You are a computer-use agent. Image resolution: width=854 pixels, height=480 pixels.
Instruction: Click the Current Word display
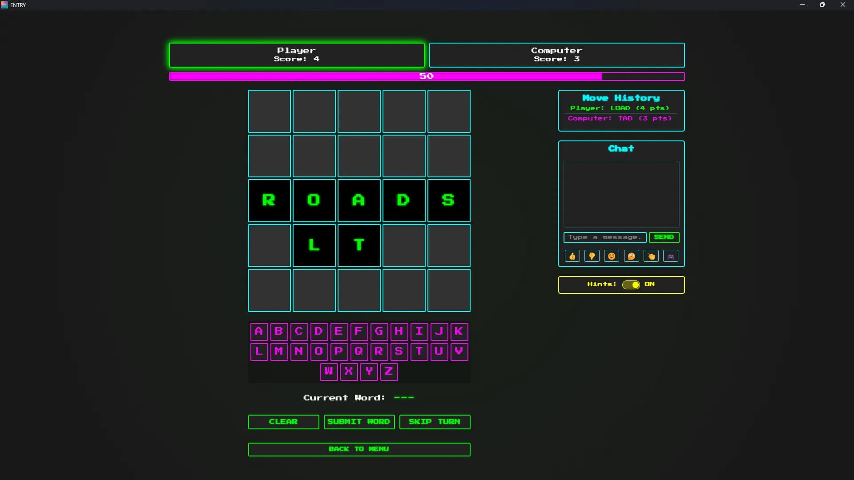pyautogui.click(x=359, y=398)
